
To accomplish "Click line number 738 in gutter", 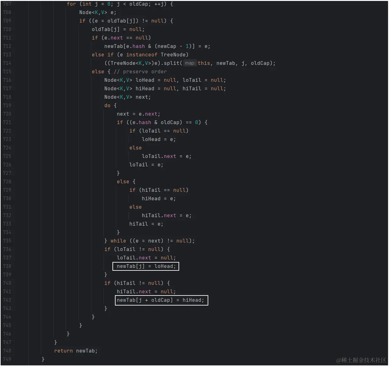I will click(7, 266).
